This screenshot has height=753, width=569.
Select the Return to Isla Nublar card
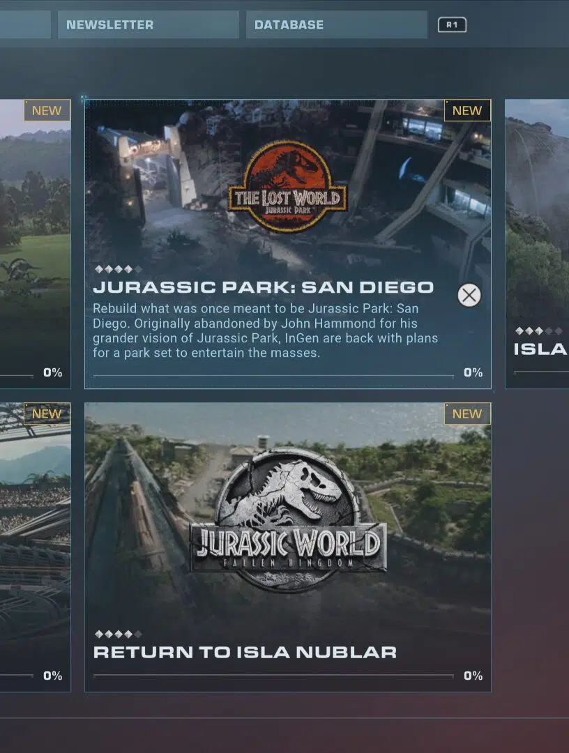coord(287,547)
